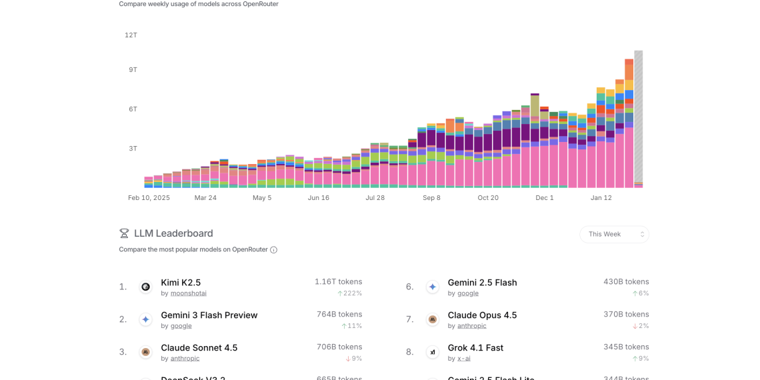
Task: Click the Grok 4.1 Fast icon
Action: [433, 352]
